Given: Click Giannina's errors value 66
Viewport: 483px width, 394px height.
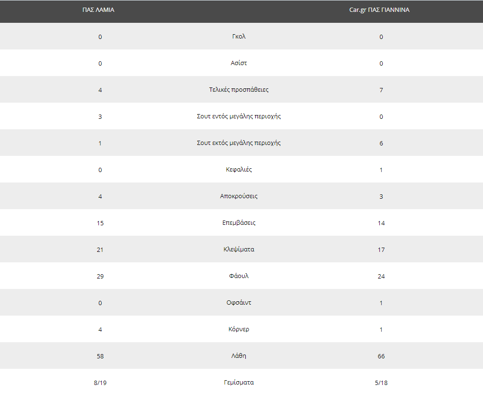Looking at the screenshot, I should click(x=381, y=356).
